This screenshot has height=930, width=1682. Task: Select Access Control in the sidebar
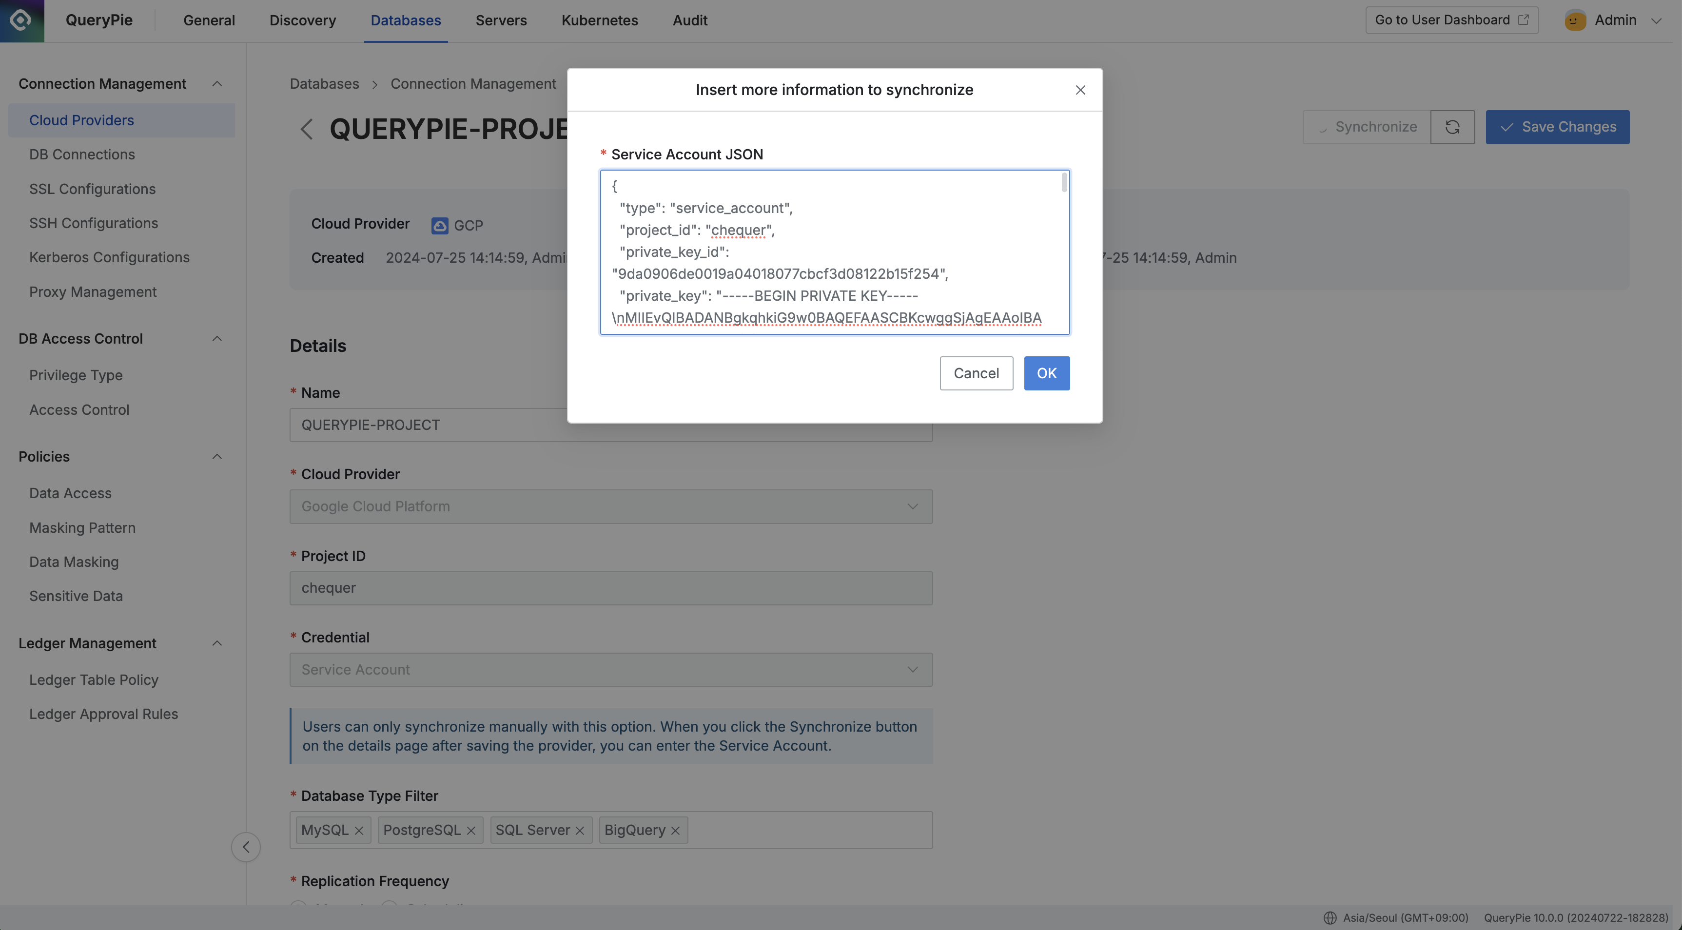pyautogui.click(x=79, y=410)
